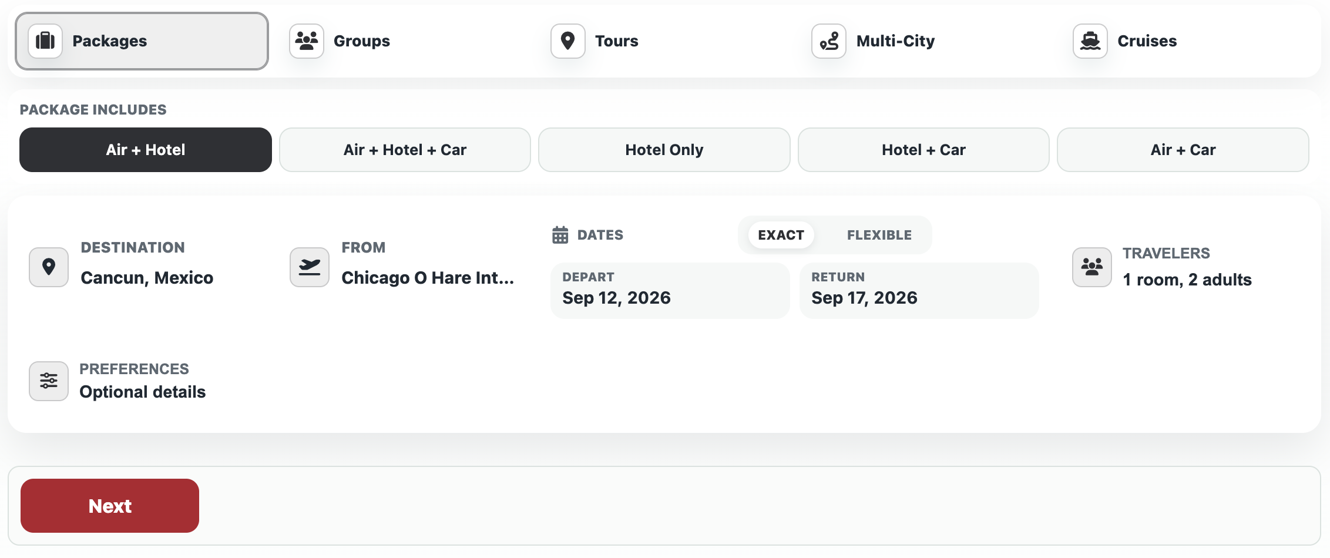
Task: Switch date mode to Exact
Action: coord(781,235)
